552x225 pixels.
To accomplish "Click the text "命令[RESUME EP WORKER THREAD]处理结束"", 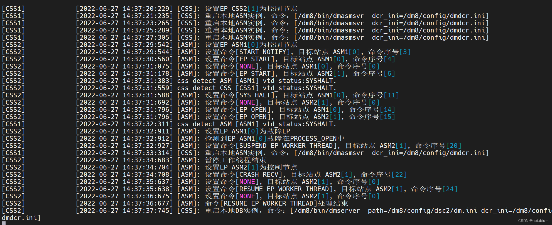I will (x=276, y=204).
